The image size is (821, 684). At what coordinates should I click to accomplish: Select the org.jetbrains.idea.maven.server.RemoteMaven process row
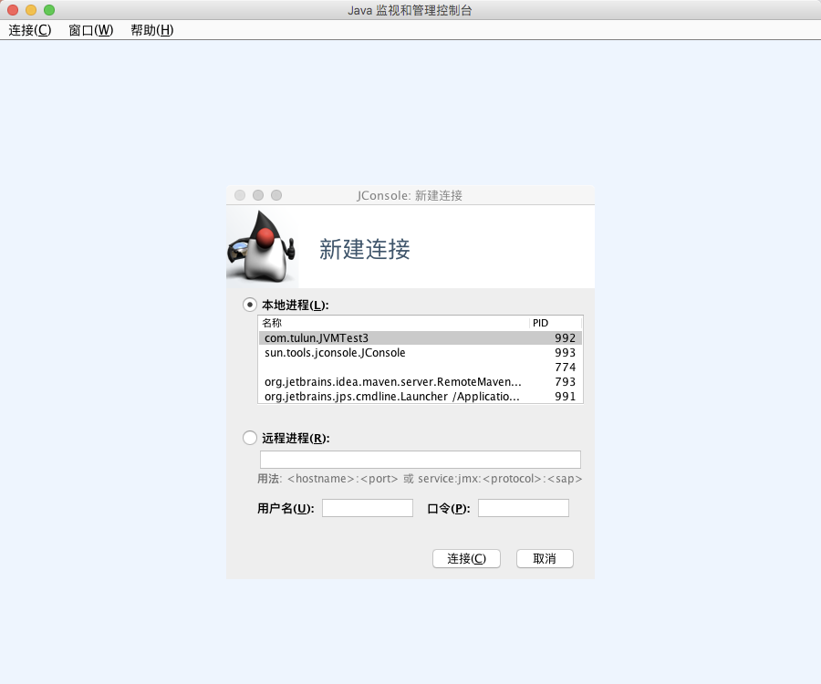tap(421, 382)
